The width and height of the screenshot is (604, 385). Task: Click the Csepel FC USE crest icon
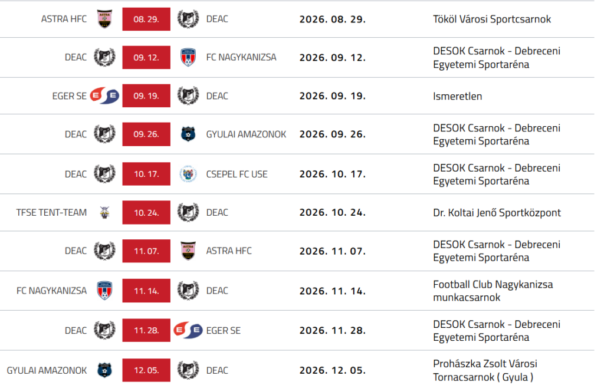[188, 174]
